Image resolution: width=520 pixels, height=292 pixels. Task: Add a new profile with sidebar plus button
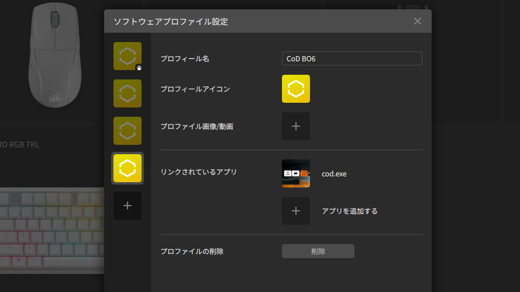128,206
